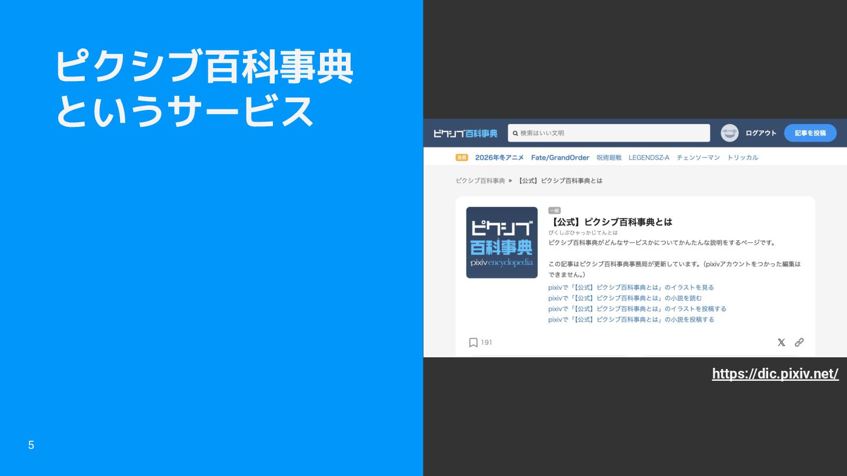Click the slide title ピクシブ百科事典というサービス
The image size is (847, 476).
pyautogui.click(x=204, y=89)
